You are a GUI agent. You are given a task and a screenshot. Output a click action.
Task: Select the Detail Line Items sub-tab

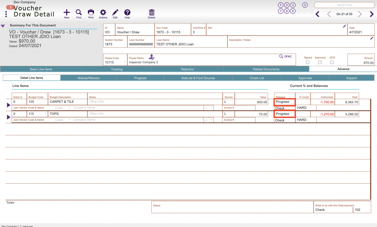[32, 78]
